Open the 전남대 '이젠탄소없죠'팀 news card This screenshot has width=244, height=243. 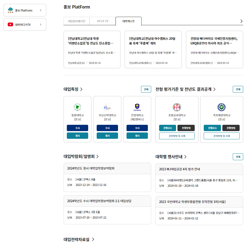tap(92, 49)
